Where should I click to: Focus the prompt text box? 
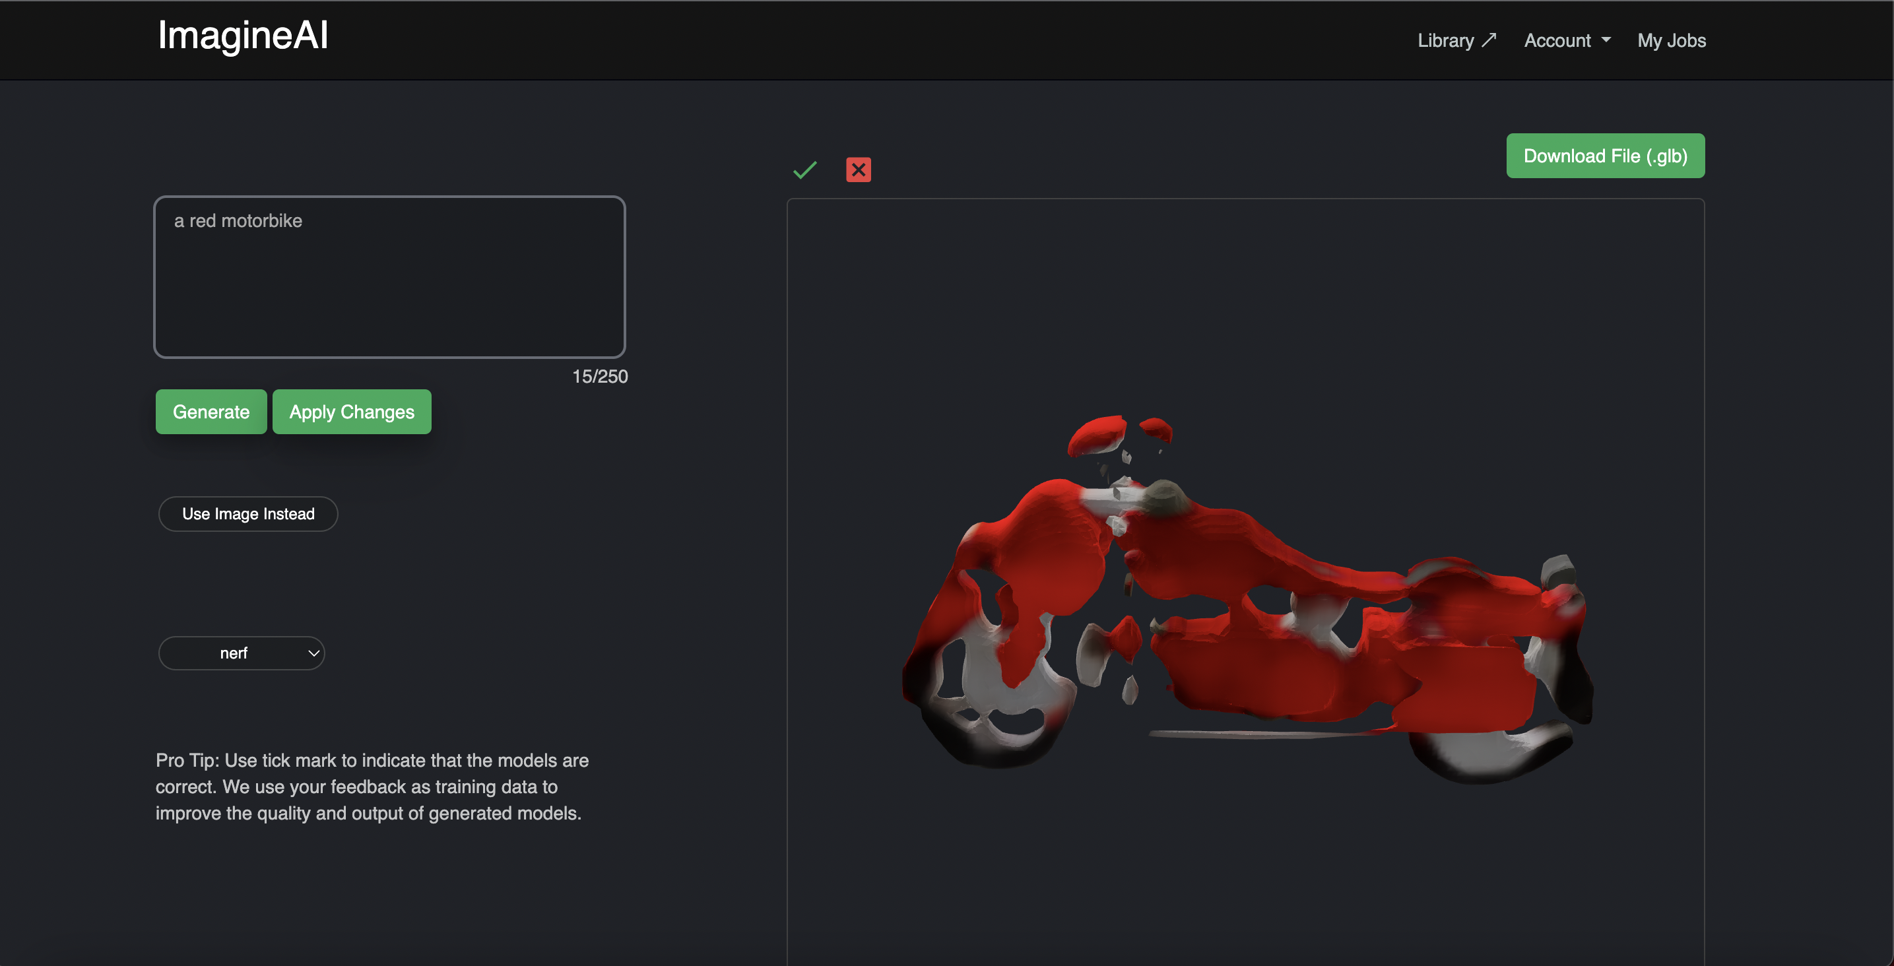point(389,277)
